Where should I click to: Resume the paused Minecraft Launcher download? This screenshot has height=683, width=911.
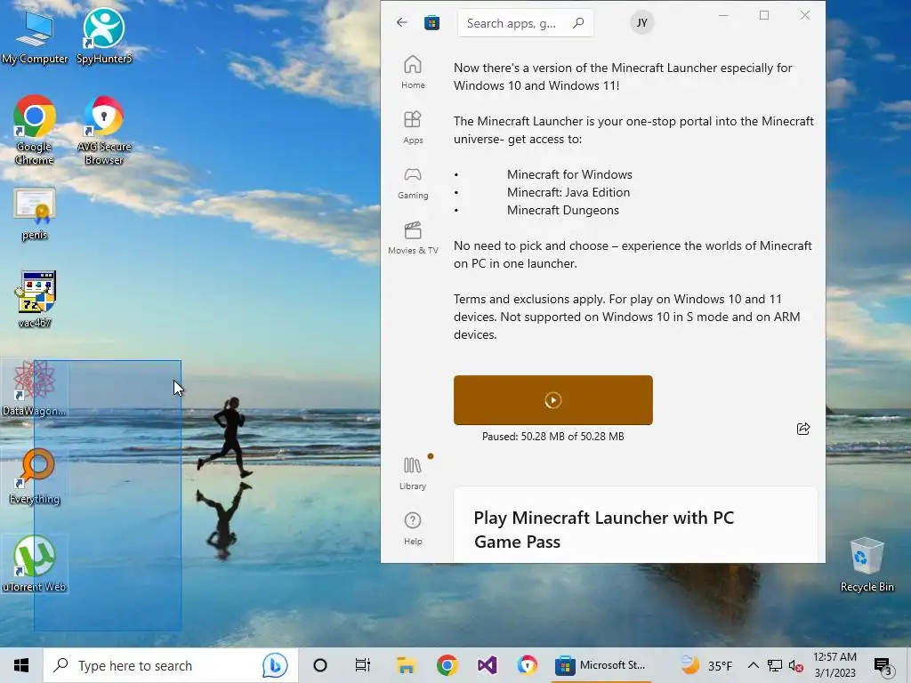point(553,400)
